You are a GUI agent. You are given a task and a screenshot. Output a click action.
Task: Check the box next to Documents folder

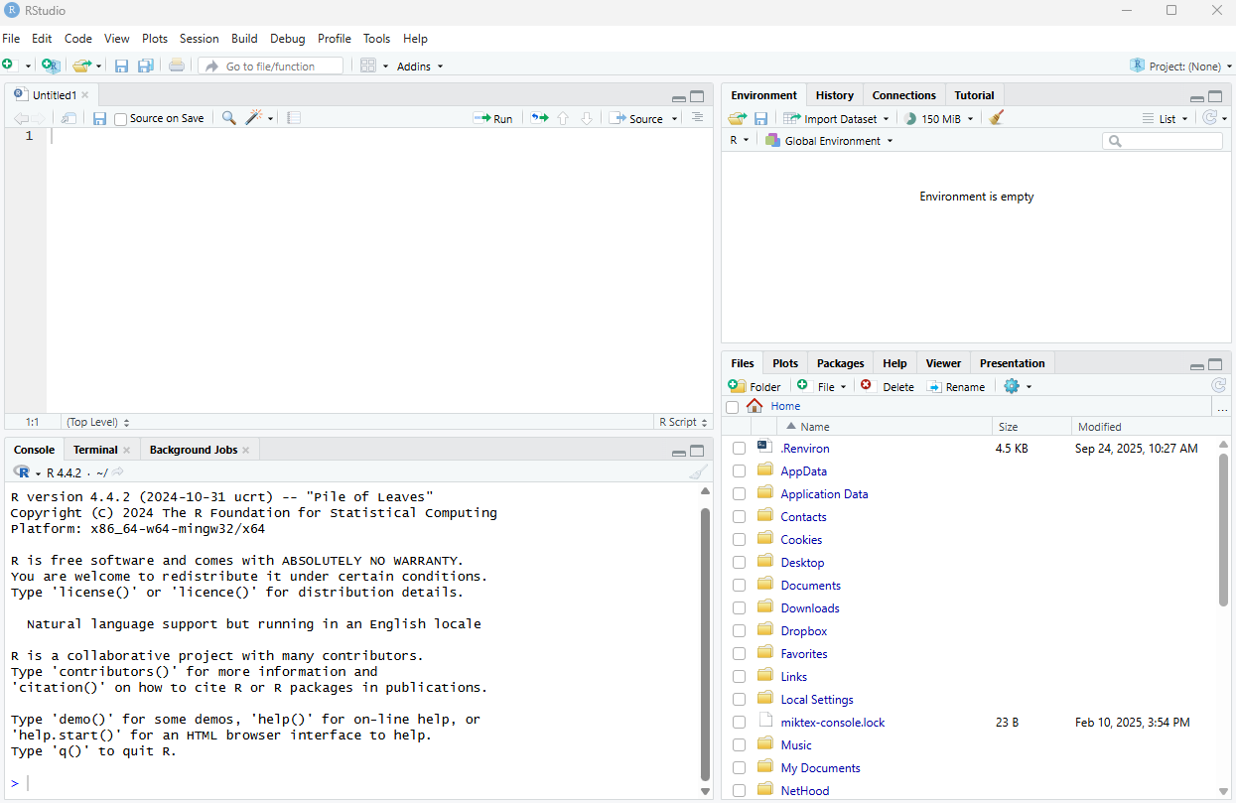point(739,586)
